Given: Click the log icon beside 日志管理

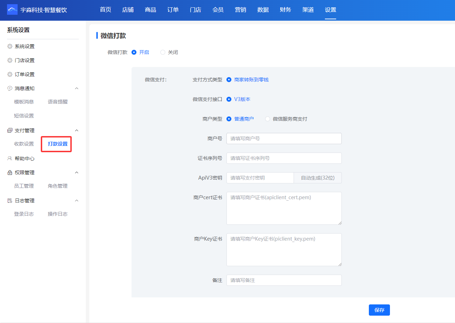Looking at the screenshot, I should point(10,201).
